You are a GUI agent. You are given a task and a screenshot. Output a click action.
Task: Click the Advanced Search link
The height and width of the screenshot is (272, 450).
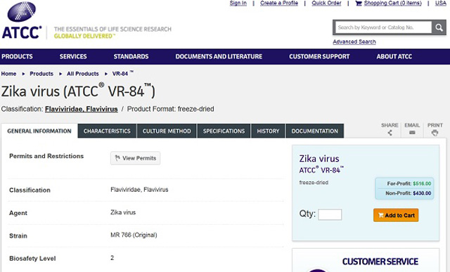tap(354, 41)
